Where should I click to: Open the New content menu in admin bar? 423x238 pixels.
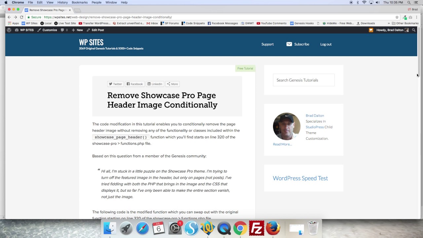coord(77,30)
